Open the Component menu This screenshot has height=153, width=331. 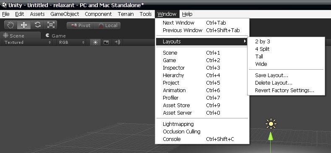(98, 14)
